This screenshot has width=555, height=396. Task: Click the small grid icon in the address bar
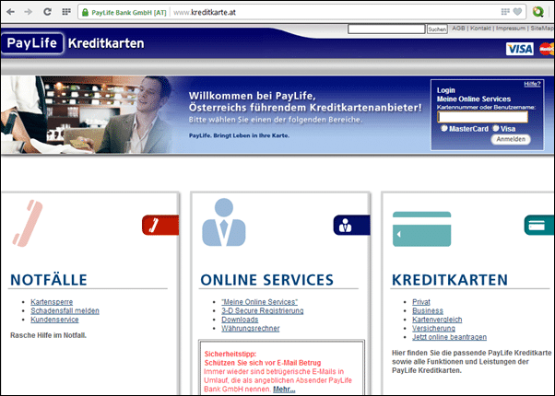coord(505,12)
